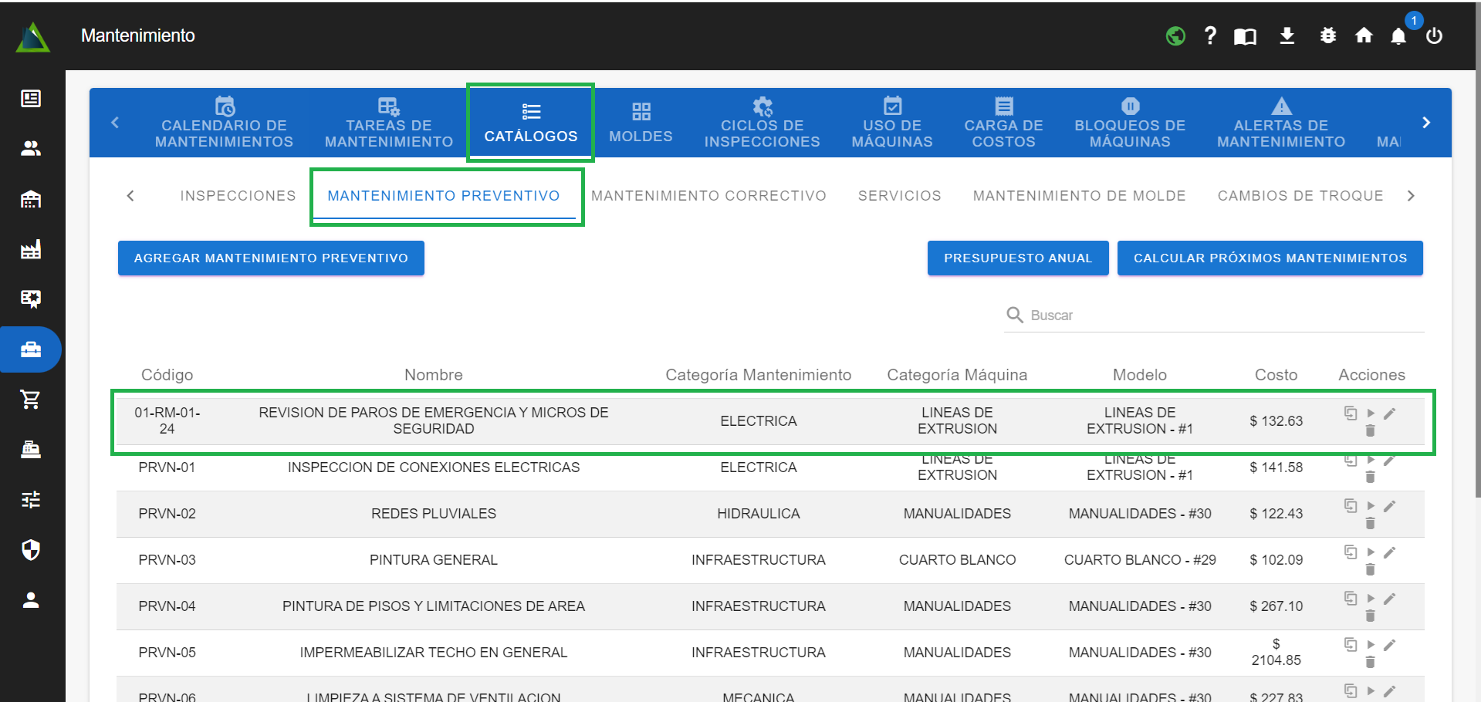This screenshot has width=1481, height=702.
Task: Click the Presupuesto Anual button
Action: (1017, 258)
